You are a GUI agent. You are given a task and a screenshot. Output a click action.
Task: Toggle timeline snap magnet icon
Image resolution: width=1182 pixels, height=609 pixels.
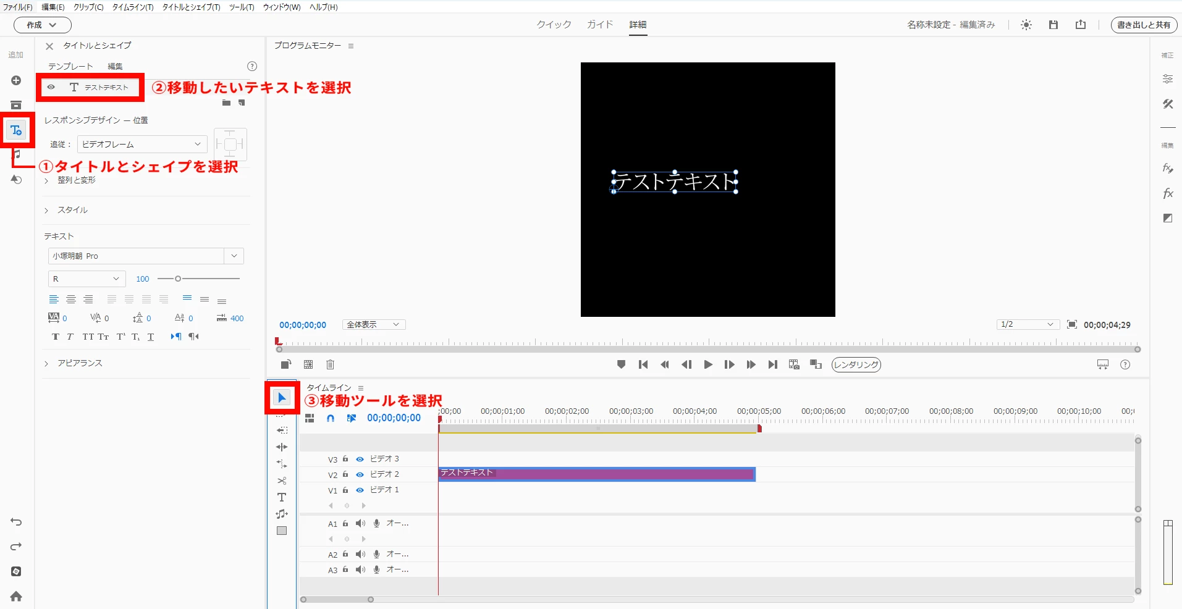331,418
